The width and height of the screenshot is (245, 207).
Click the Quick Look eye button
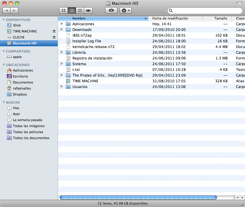coord(111,11)
